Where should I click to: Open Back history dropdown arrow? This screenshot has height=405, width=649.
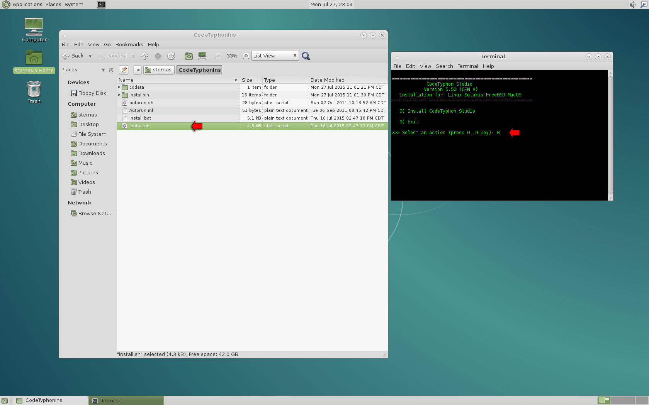90,56
